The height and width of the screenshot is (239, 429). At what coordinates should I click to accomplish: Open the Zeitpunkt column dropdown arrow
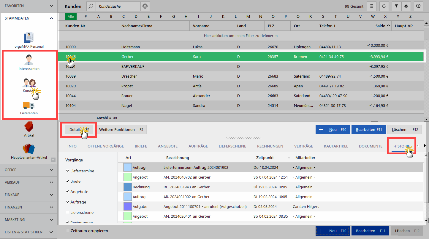[x=289, y=158]
